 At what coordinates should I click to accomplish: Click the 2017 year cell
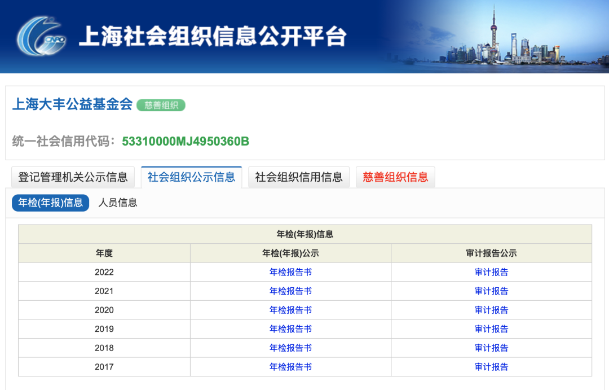104,367
